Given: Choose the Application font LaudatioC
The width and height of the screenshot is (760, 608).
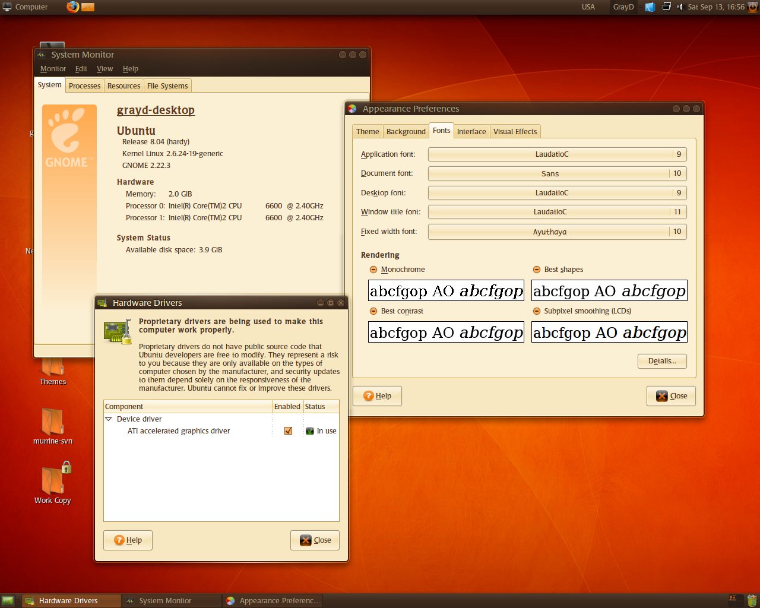Looking at the screenshot, I should [557, 154].
